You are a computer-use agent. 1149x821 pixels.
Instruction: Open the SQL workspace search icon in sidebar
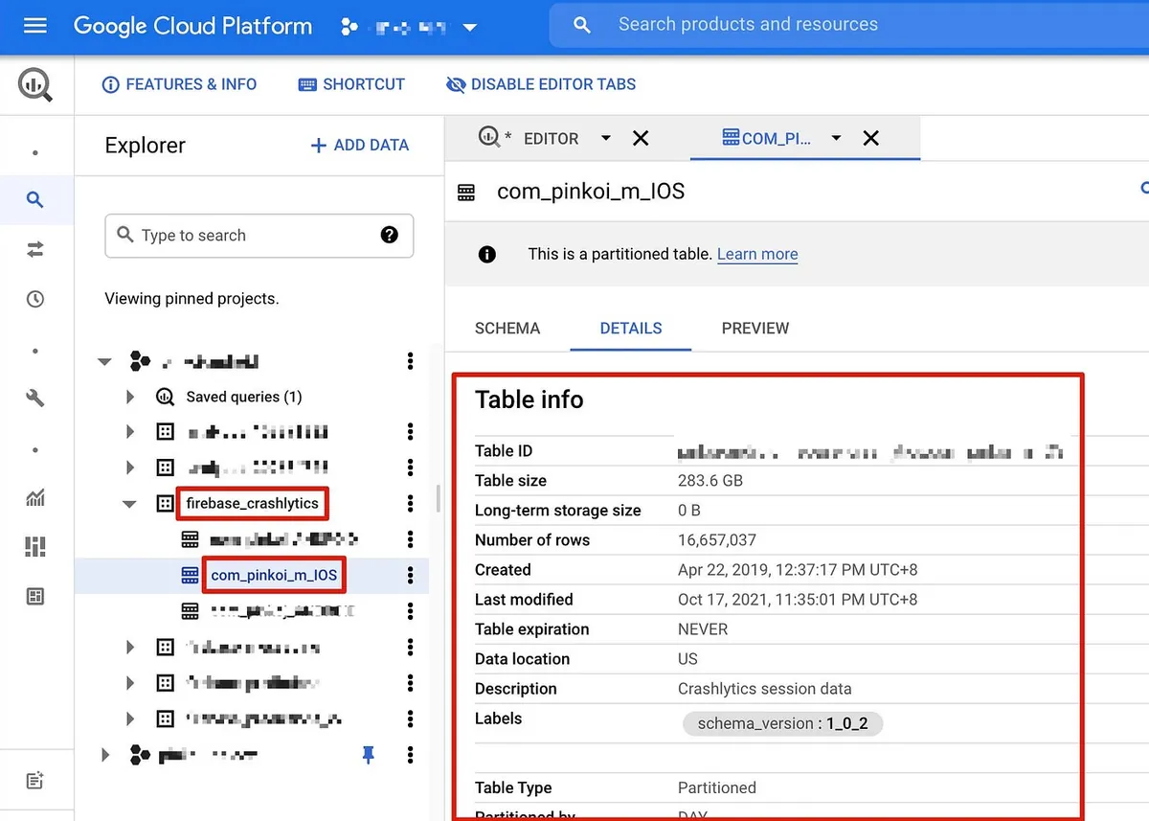35,199
